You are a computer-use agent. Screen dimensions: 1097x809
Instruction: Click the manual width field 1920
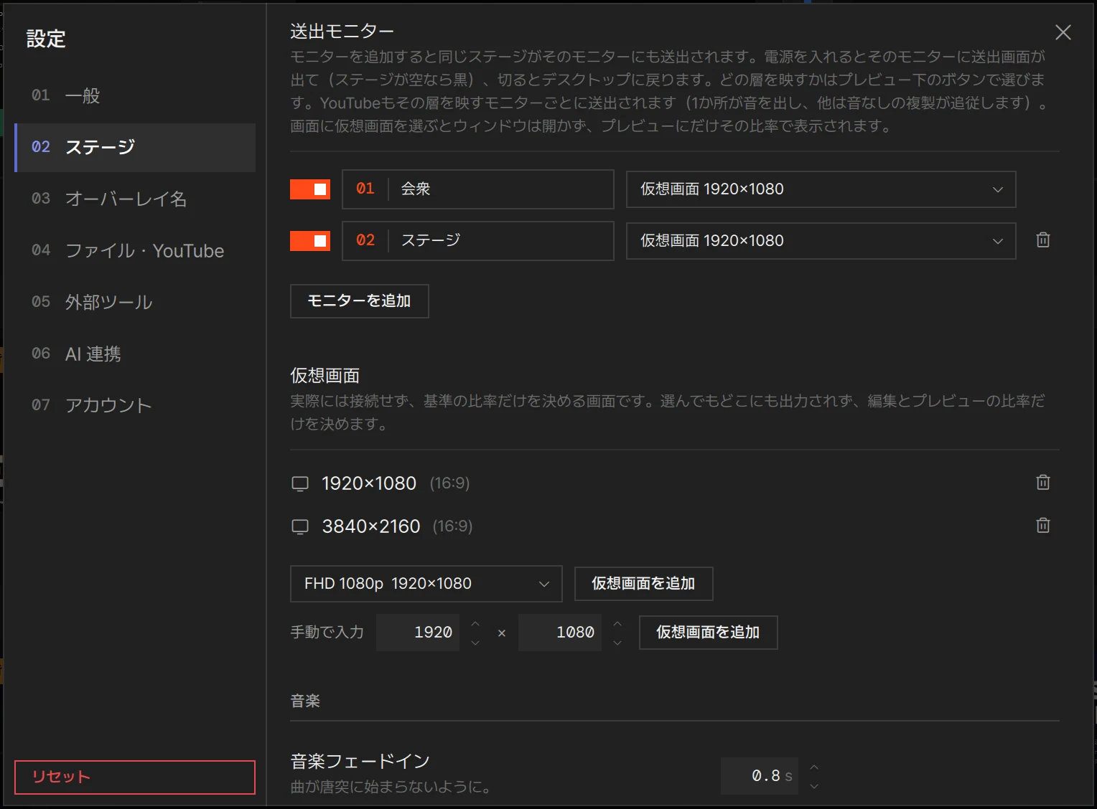pyautogui.click(x=418, y=633)
